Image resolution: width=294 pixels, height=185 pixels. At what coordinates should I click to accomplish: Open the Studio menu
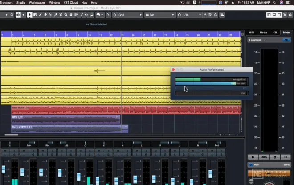pyautogui.click(x=21, y=3)
